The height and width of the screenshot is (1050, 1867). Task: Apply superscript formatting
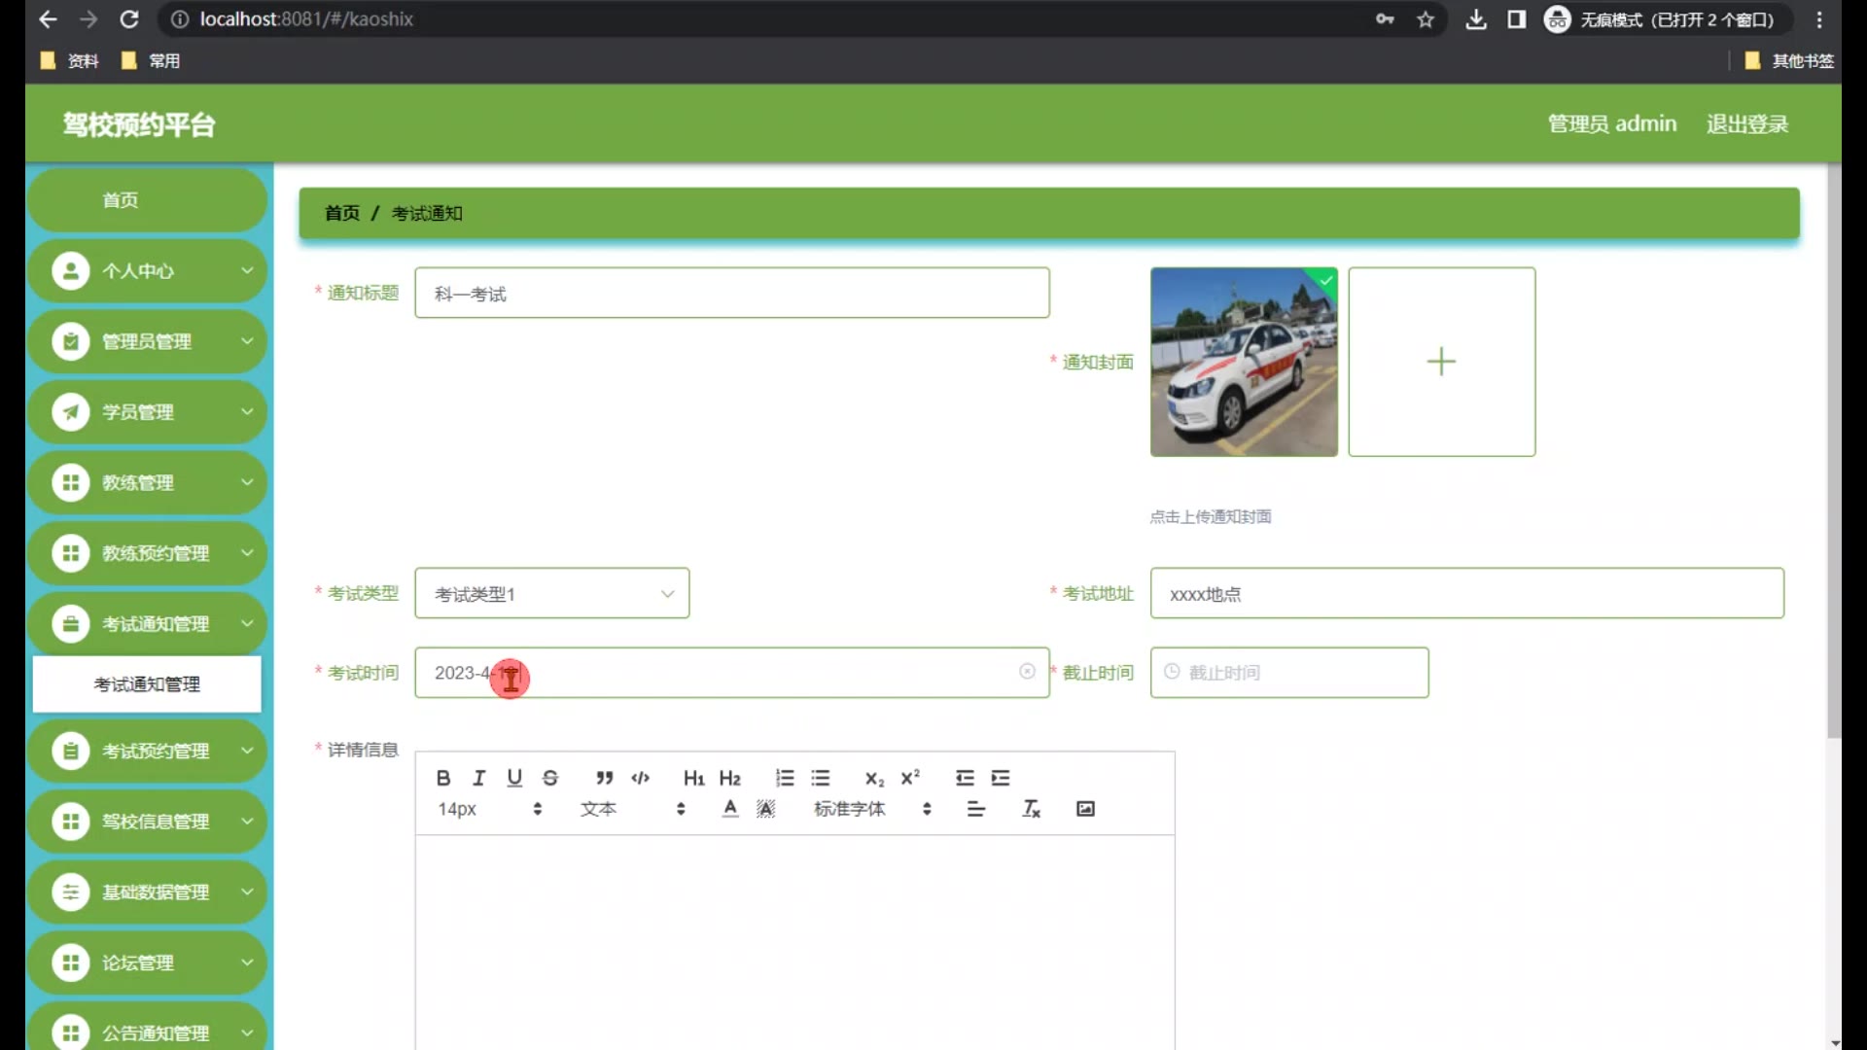[910, 778]
